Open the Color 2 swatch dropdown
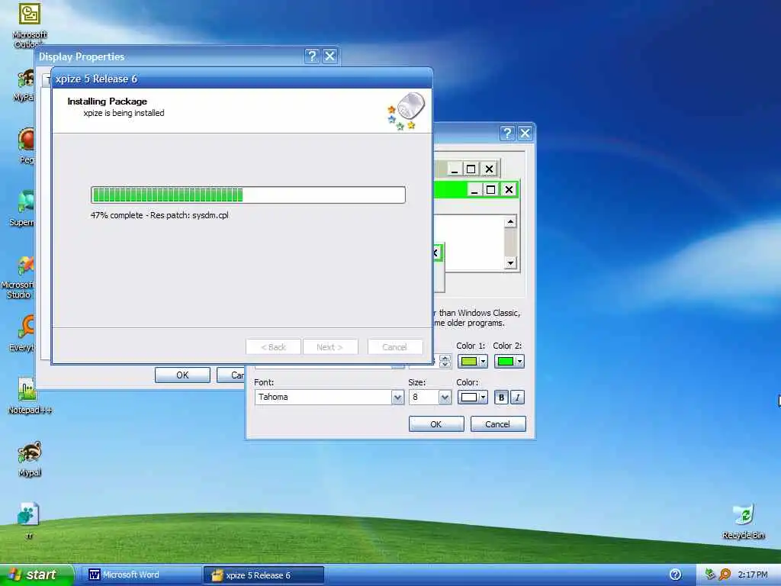 tap(509, 361)
